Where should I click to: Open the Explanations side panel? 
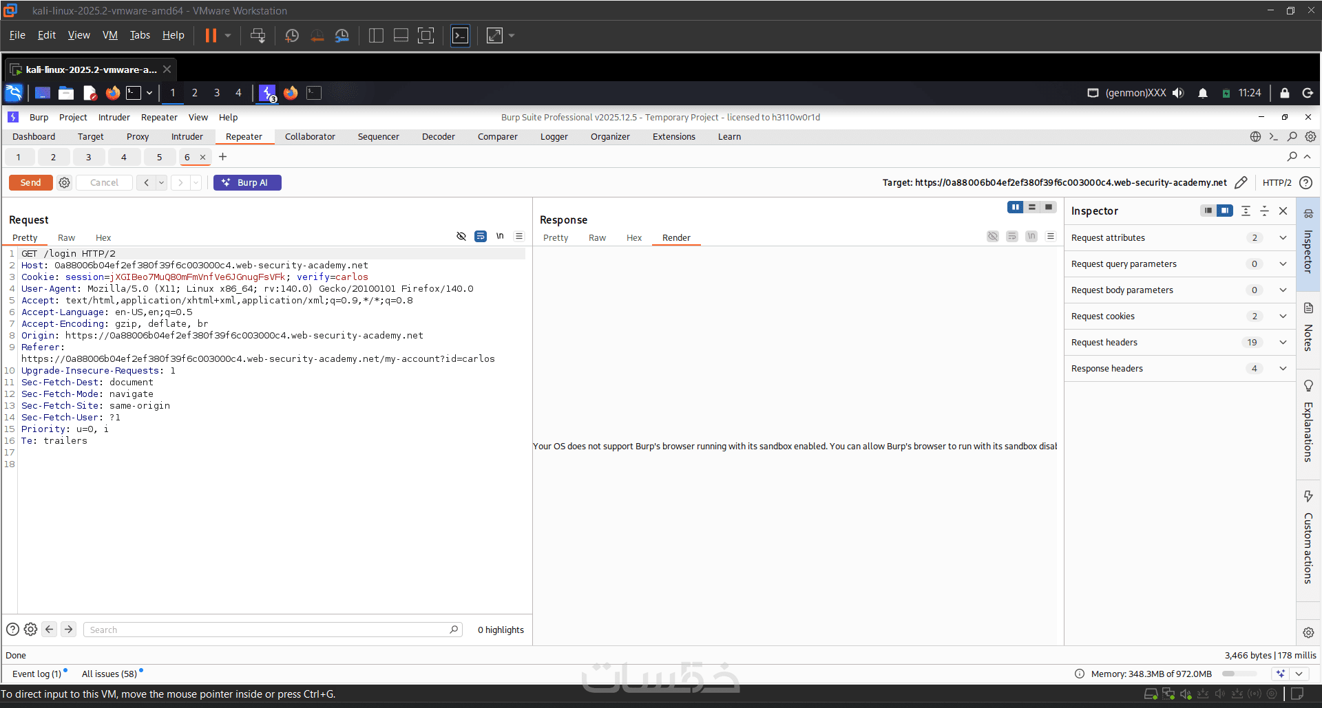[x=1308, y=421]
